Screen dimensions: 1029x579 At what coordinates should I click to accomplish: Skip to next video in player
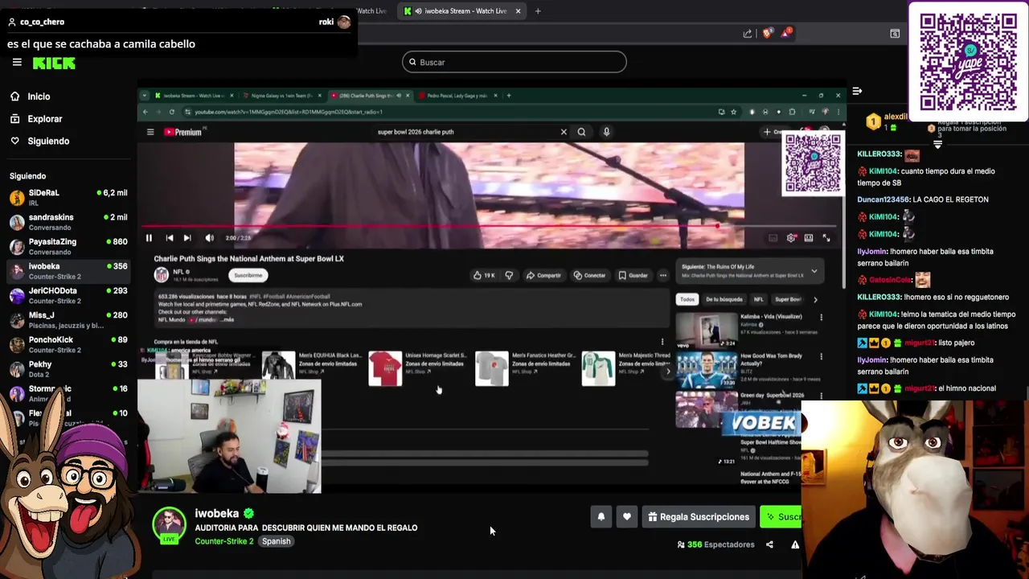tap(187, 238)
